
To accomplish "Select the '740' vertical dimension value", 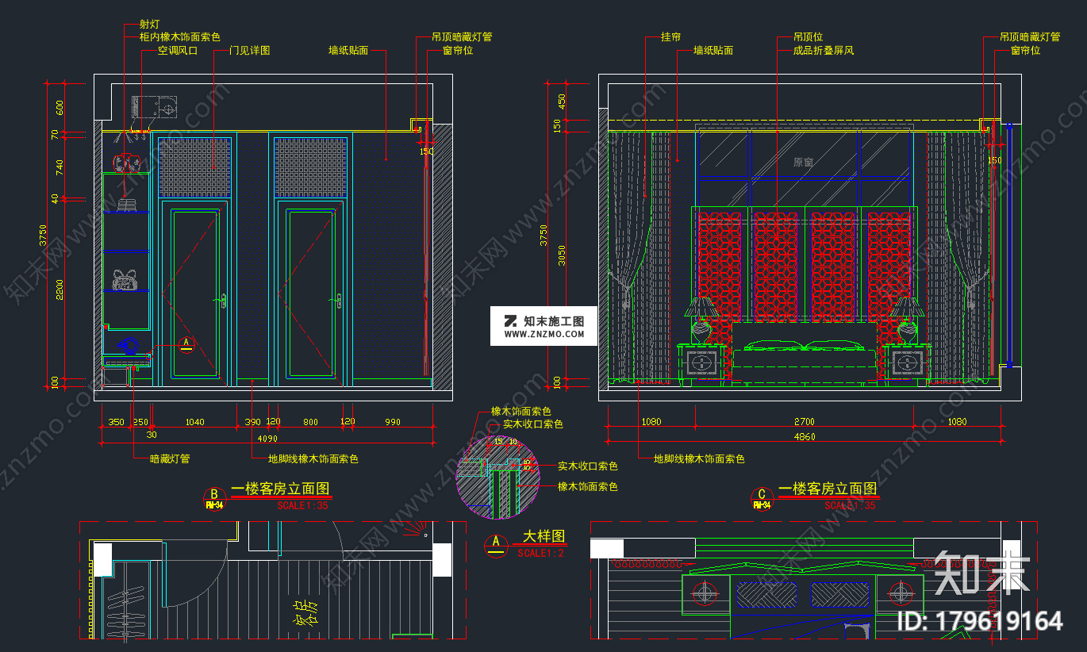I will [60, 167].
